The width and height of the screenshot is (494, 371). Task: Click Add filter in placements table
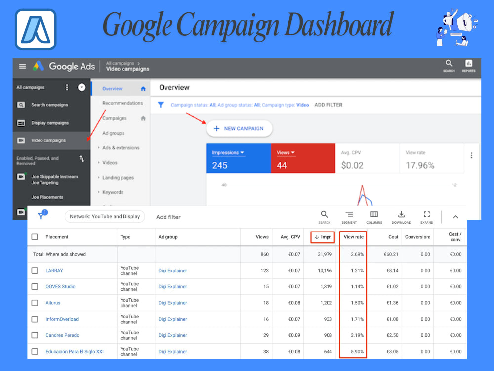pos(168,217)
